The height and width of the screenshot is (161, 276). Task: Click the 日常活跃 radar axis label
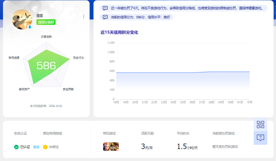coord(46,37)
